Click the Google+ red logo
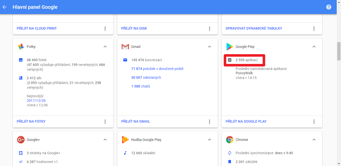 pos(21,140)
